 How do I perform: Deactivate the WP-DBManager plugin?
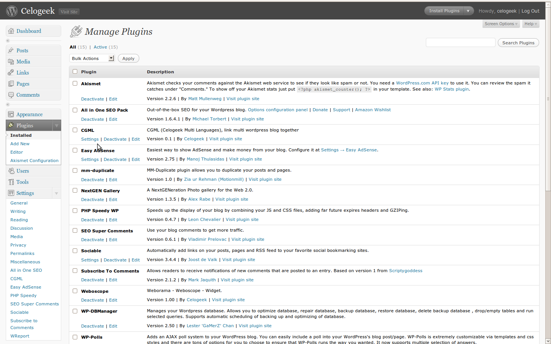click(93, 326)
